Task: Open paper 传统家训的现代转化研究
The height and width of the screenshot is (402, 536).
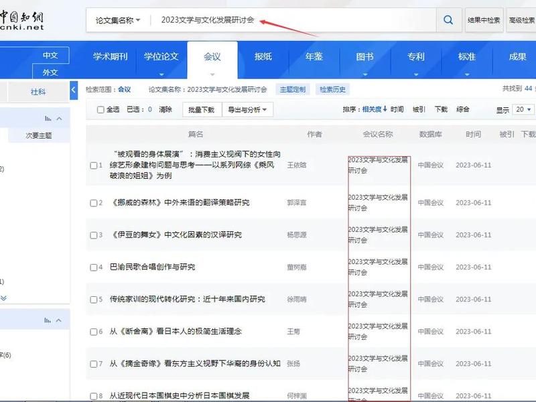Action: tap(188, 299)
